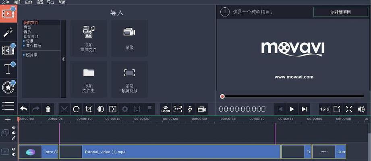
Task: Open the Stickers star tab
Action: [x=8, y=87]
